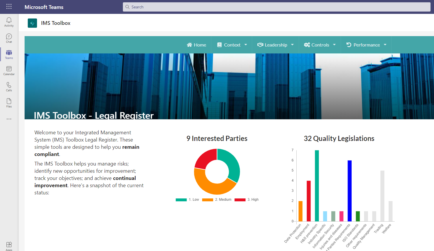Open the Performance menu label
Viewport: 434px width, 251px height.
[367, 45]
